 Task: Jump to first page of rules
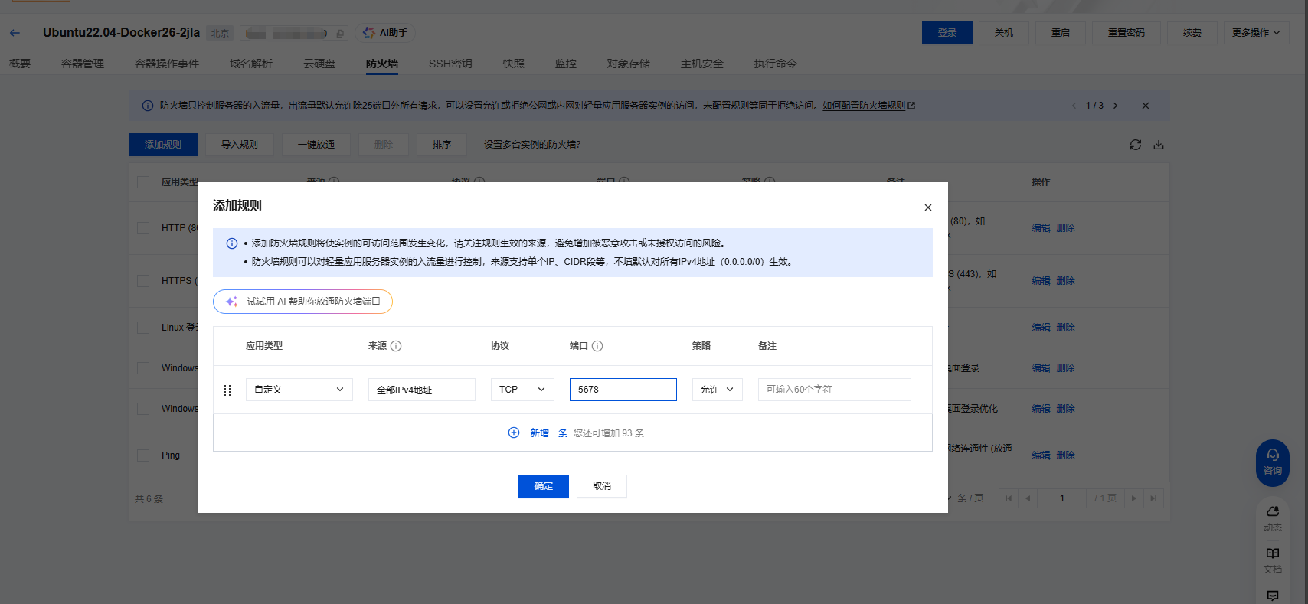click(x=1009, y=498)
